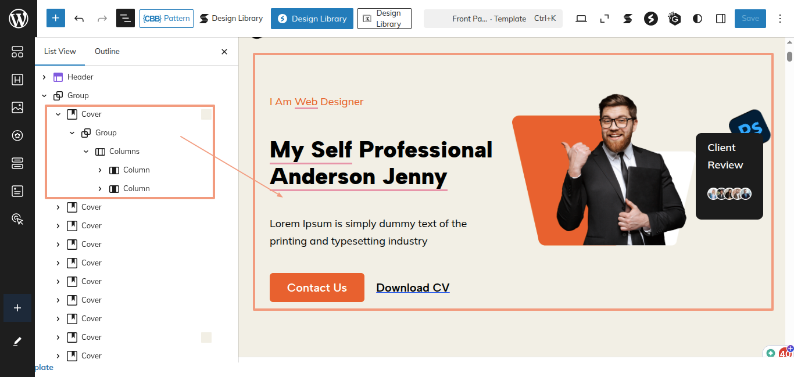
Task: Click the Front Page Template command bar
Action: pos(493,19)
